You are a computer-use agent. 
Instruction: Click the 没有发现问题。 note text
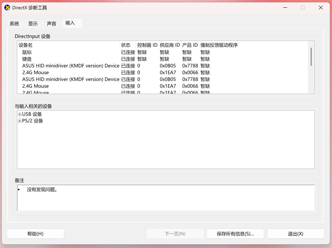[x=42, y=190]
